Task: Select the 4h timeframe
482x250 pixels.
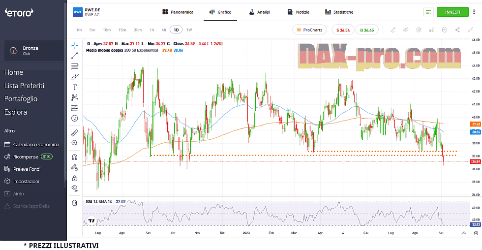Action: (164, 30)
